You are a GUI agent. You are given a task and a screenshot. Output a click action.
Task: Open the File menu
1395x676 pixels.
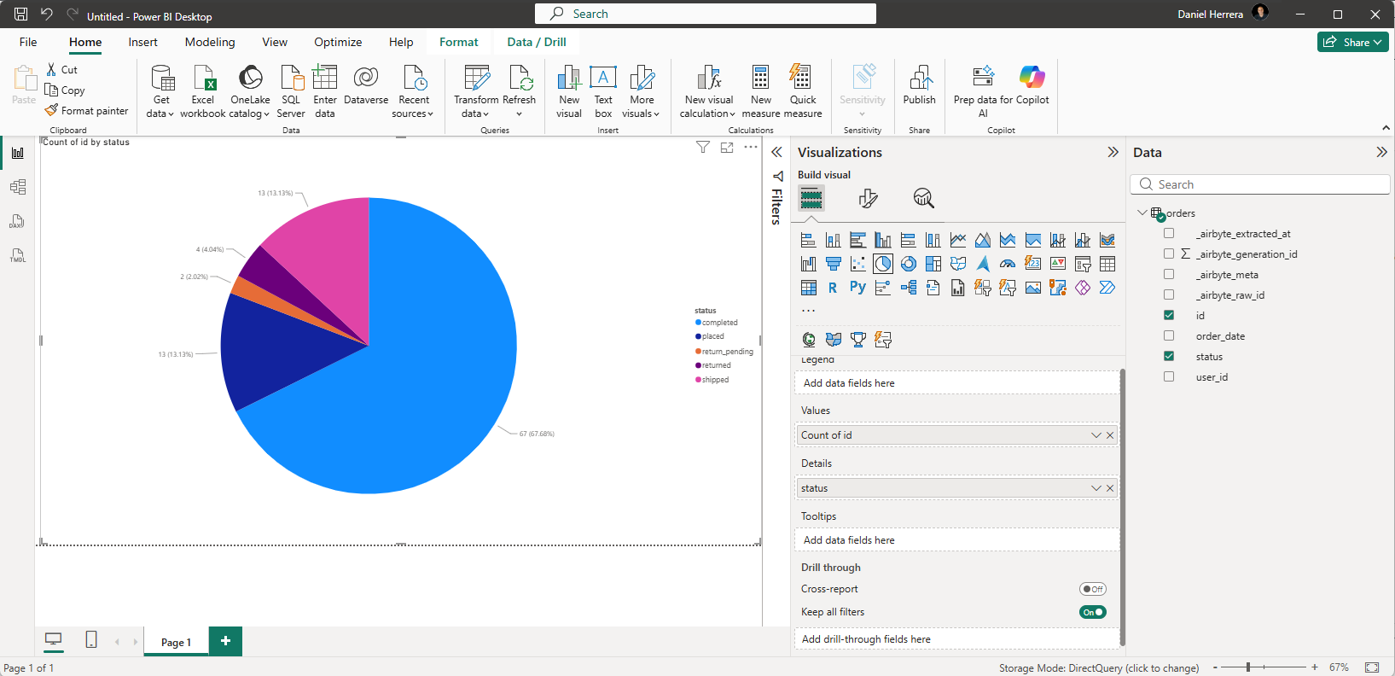tap(28, 42)
